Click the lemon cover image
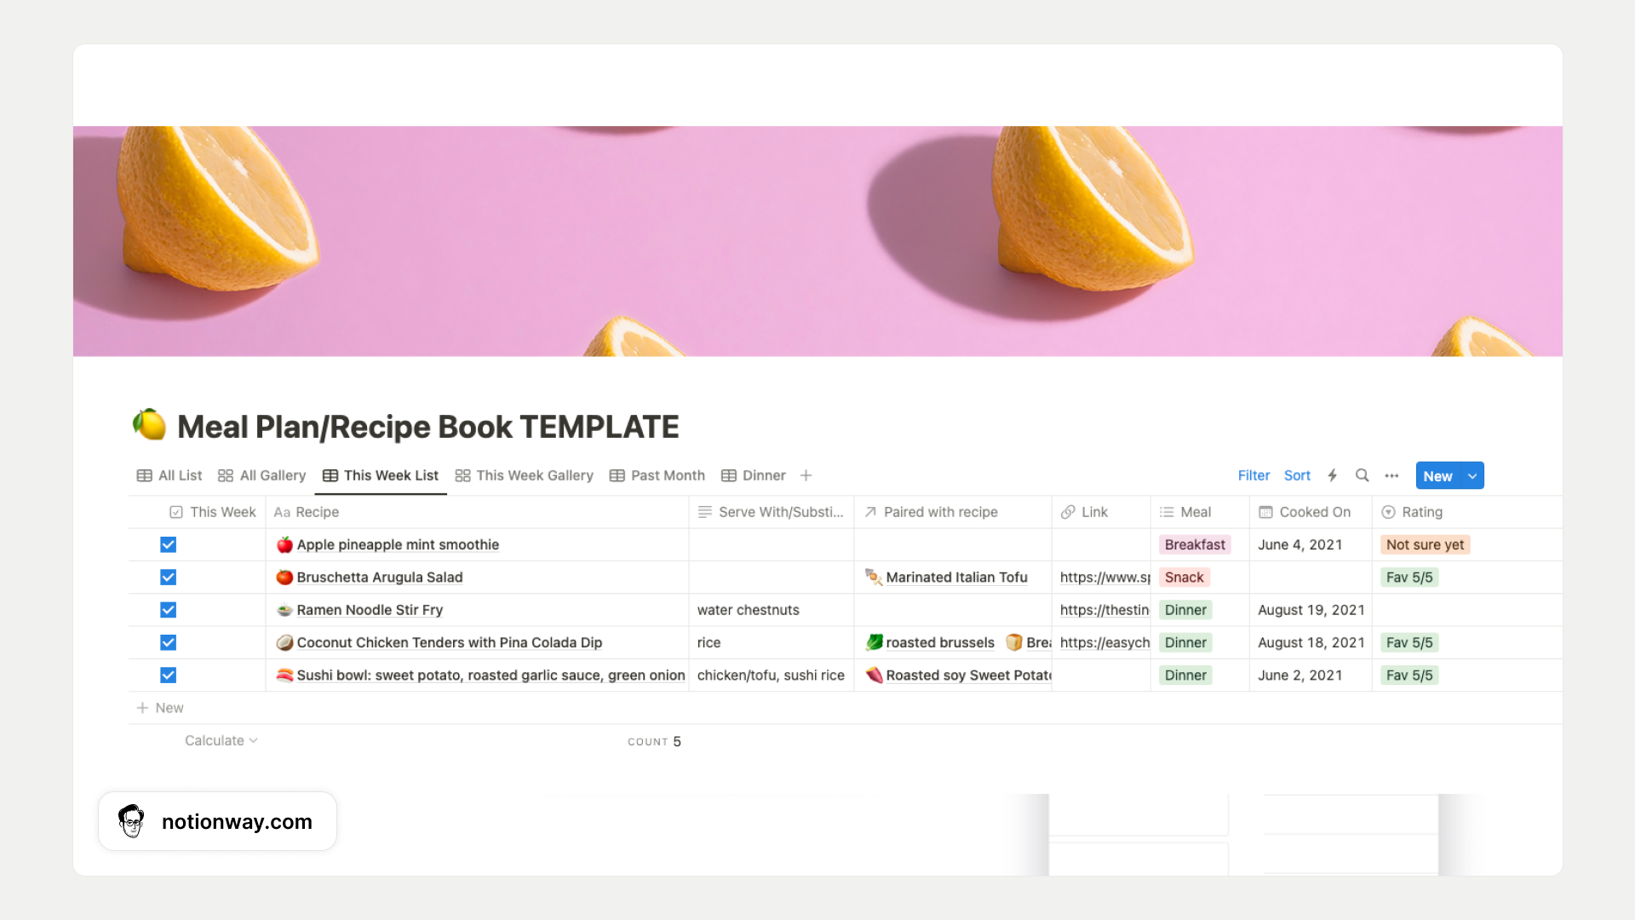The image size is (1635, 920). click(817, 241)
